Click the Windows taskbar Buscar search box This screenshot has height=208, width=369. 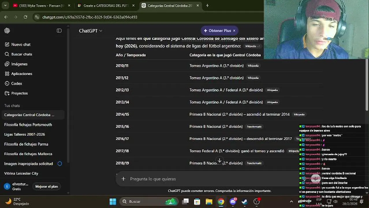148,201
